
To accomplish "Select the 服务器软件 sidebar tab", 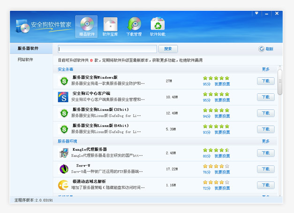I will coord(28,48).
